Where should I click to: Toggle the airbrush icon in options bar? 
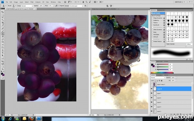click(56, 6)
